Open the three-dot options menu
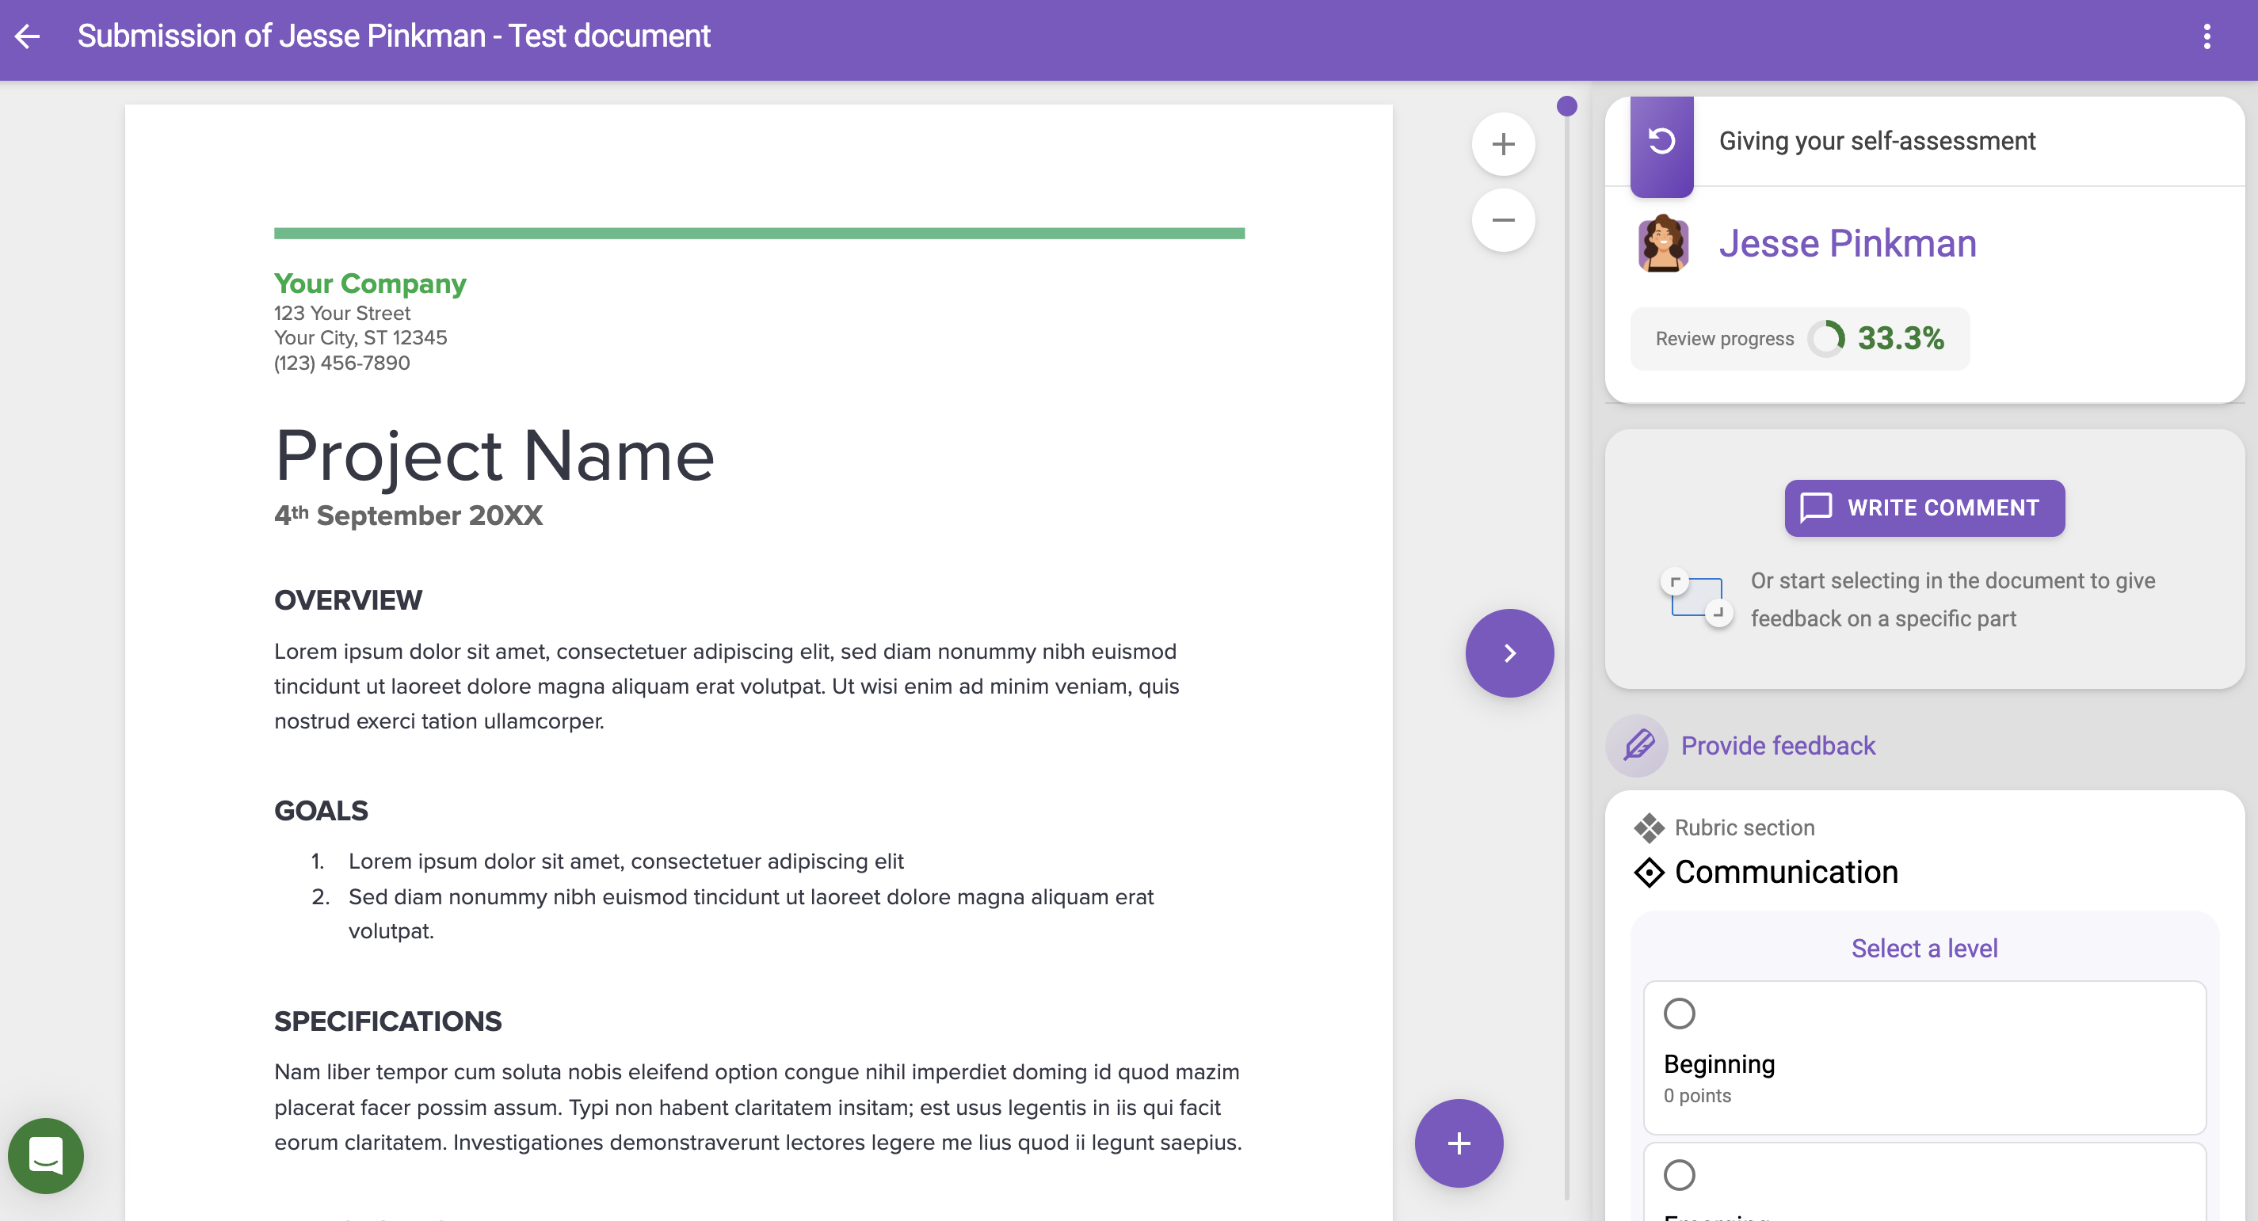 pyautogui.click(x=2207, y=36)
